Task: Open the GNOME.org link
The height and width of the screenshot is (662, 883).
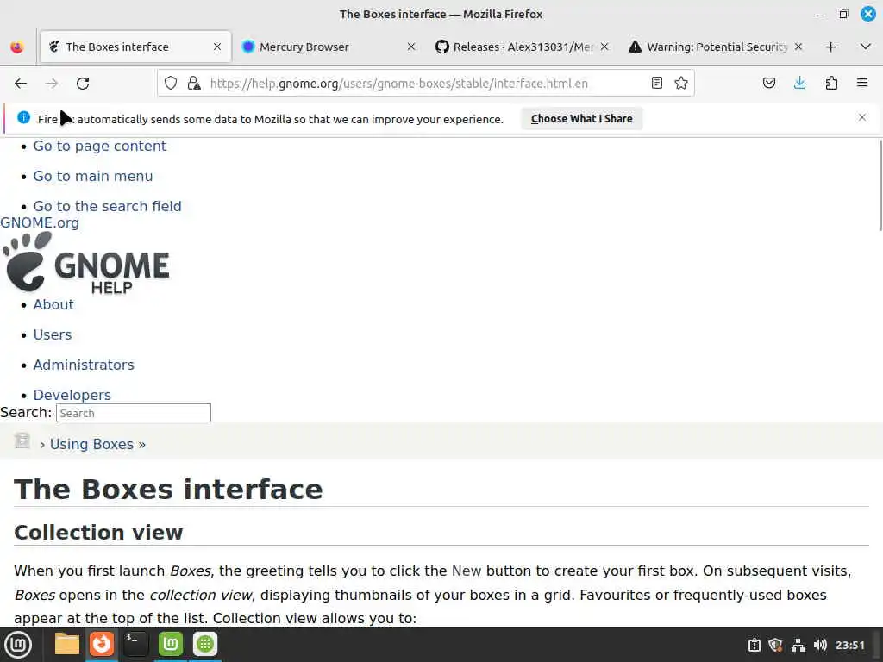Action: pos(40,222)
